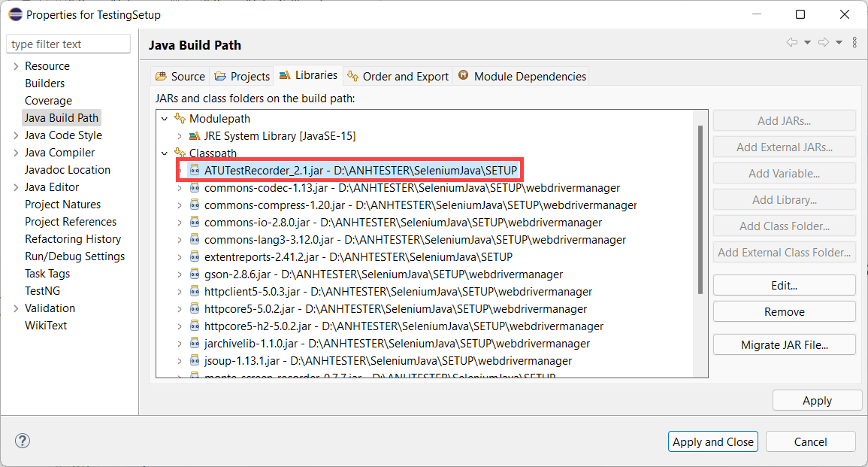Collapse the Modulepath tree node

[165, 119]
